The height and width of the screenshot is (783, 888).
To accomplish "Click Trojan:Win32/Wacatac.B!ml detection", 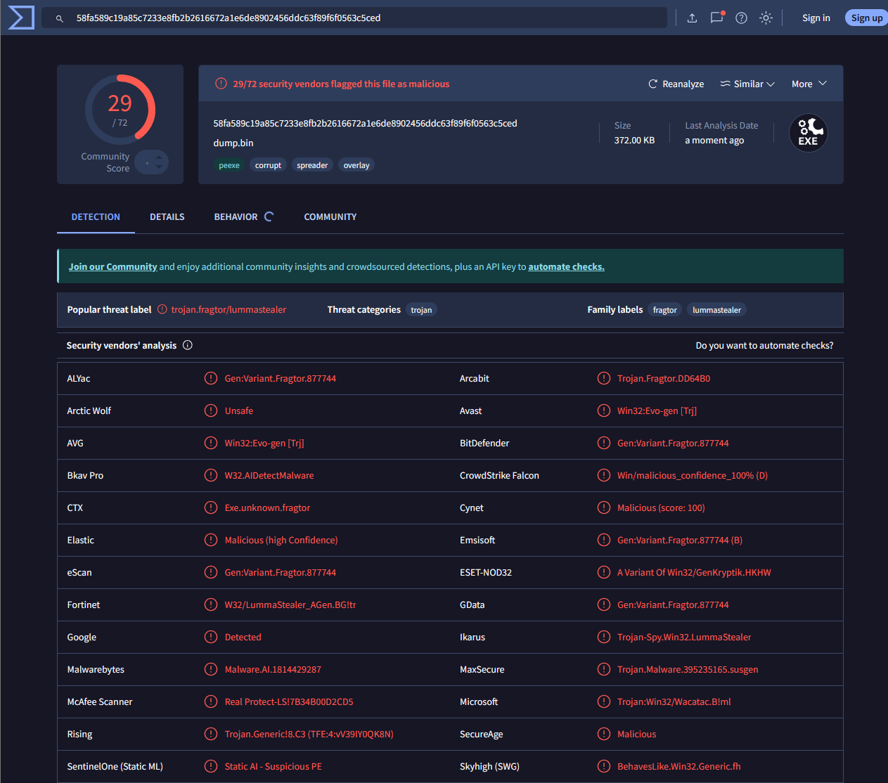I will click(674, 701).
